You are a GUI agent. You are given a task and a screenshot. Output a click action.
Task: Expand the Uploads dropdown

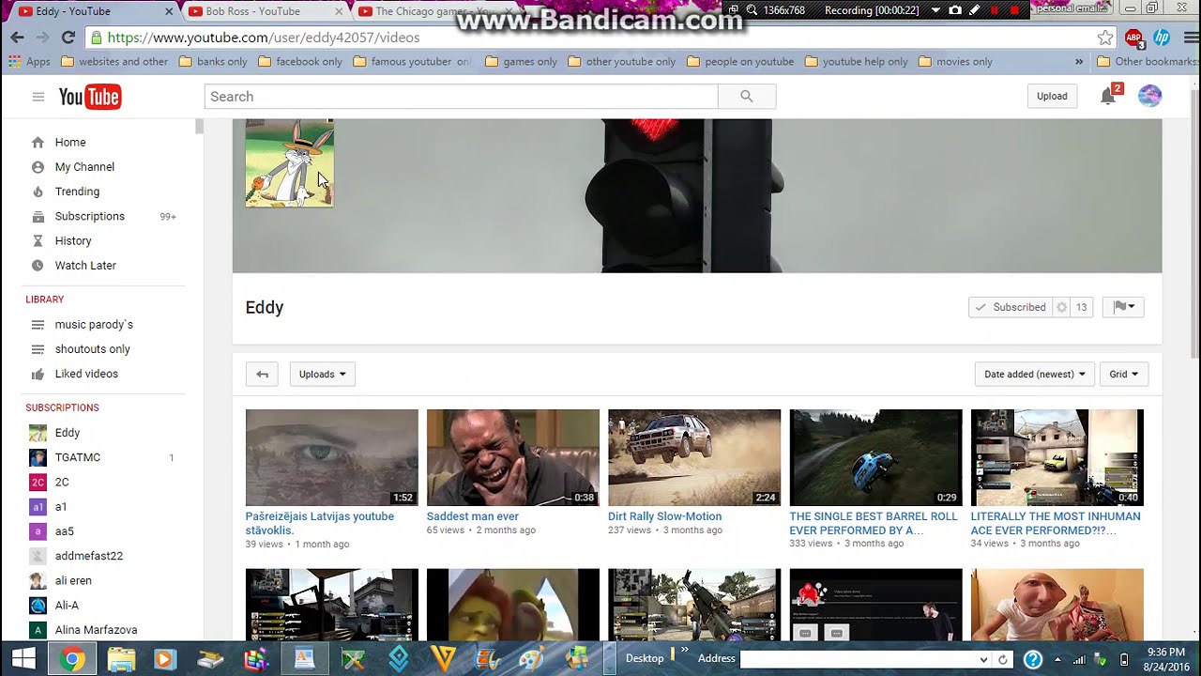pos(322,374)
